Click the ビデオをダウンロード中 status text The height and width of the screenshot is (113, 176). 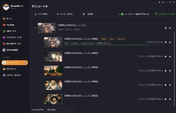click(x=155, y=42)
